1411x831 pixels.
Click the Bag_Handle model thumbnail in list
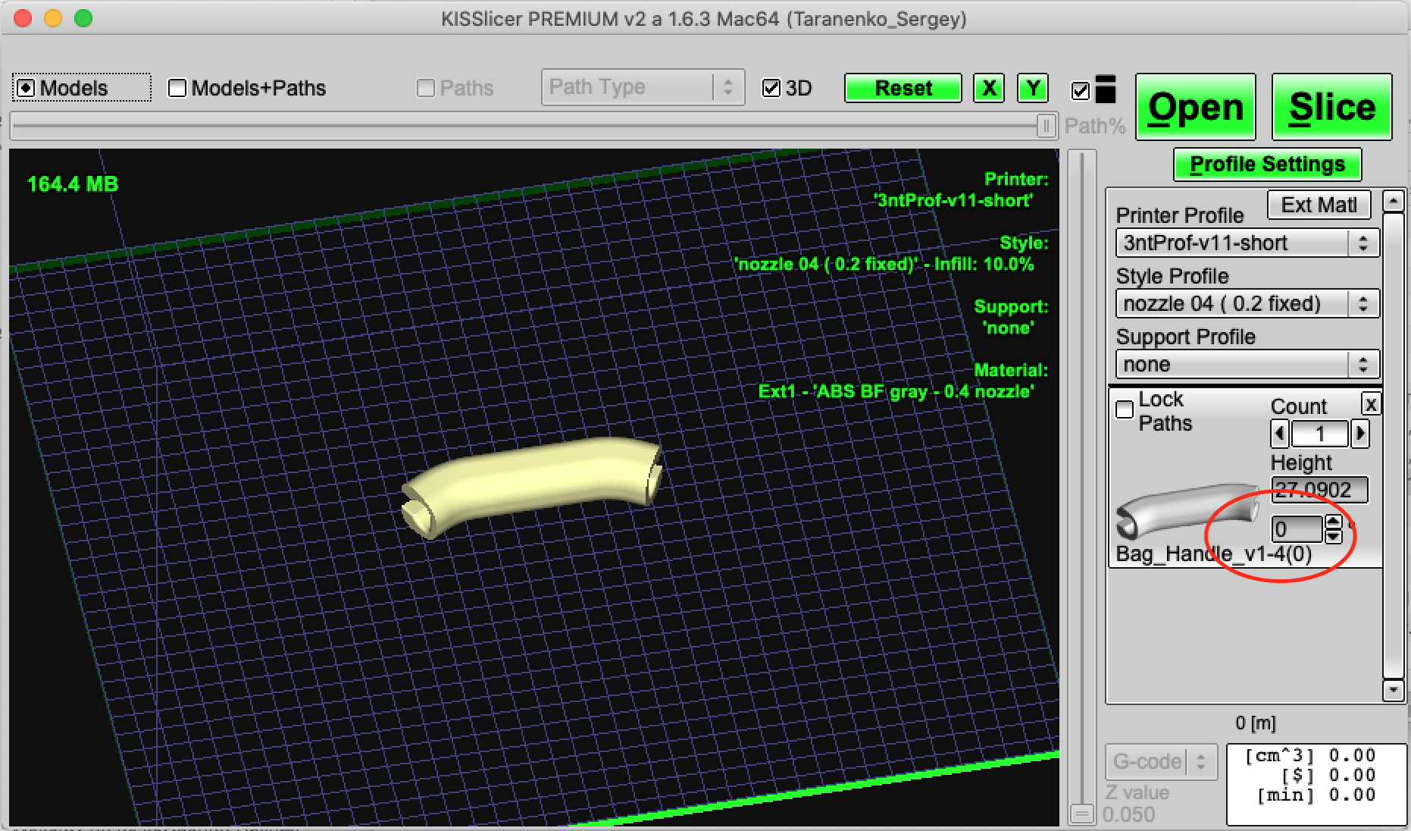[1186, 510]
